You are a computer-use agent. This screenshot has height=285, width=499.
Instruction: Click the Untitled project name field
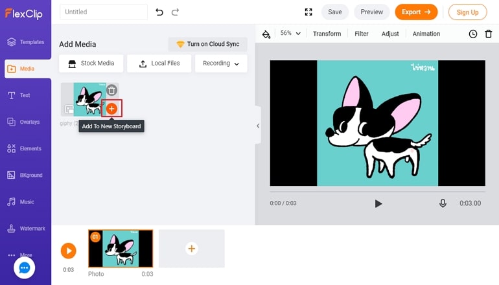tap(104, 12)
